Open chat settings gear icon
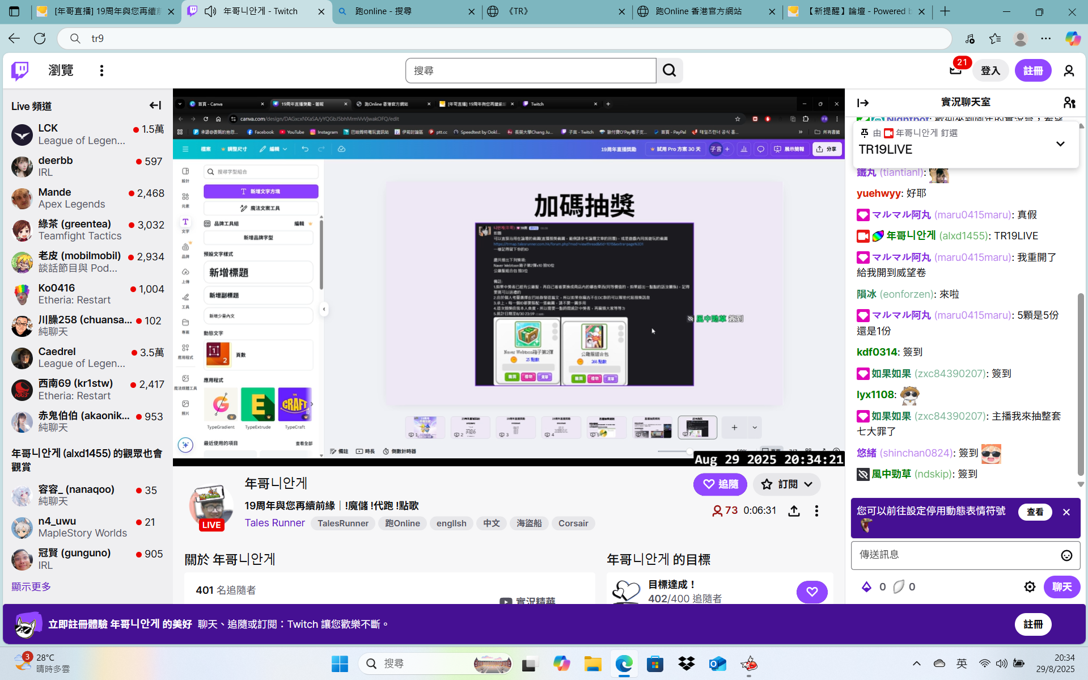The width and height of the screenshot is (1088, 680). 1030,587
